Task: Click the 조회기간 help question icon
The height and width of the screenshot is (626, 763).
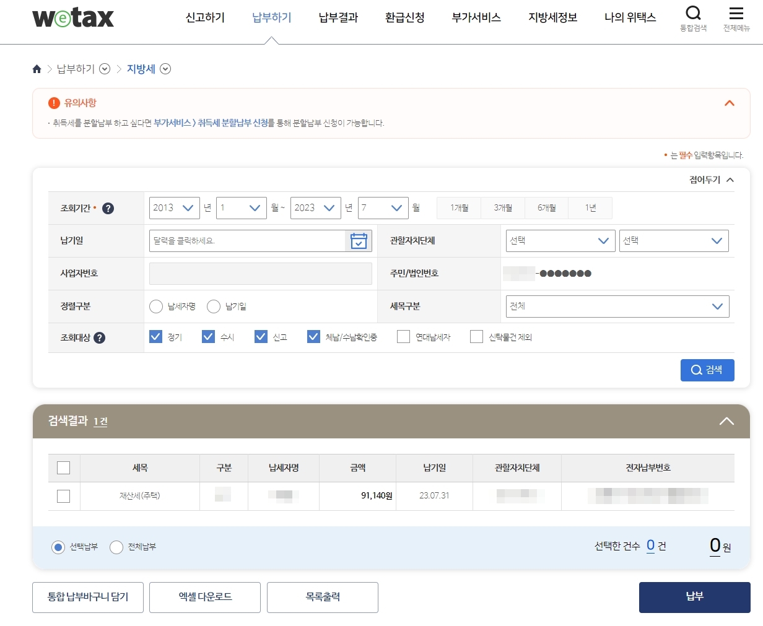Action: coord(108,208)
